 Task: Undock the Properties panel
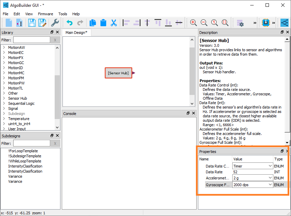point(282,151)
